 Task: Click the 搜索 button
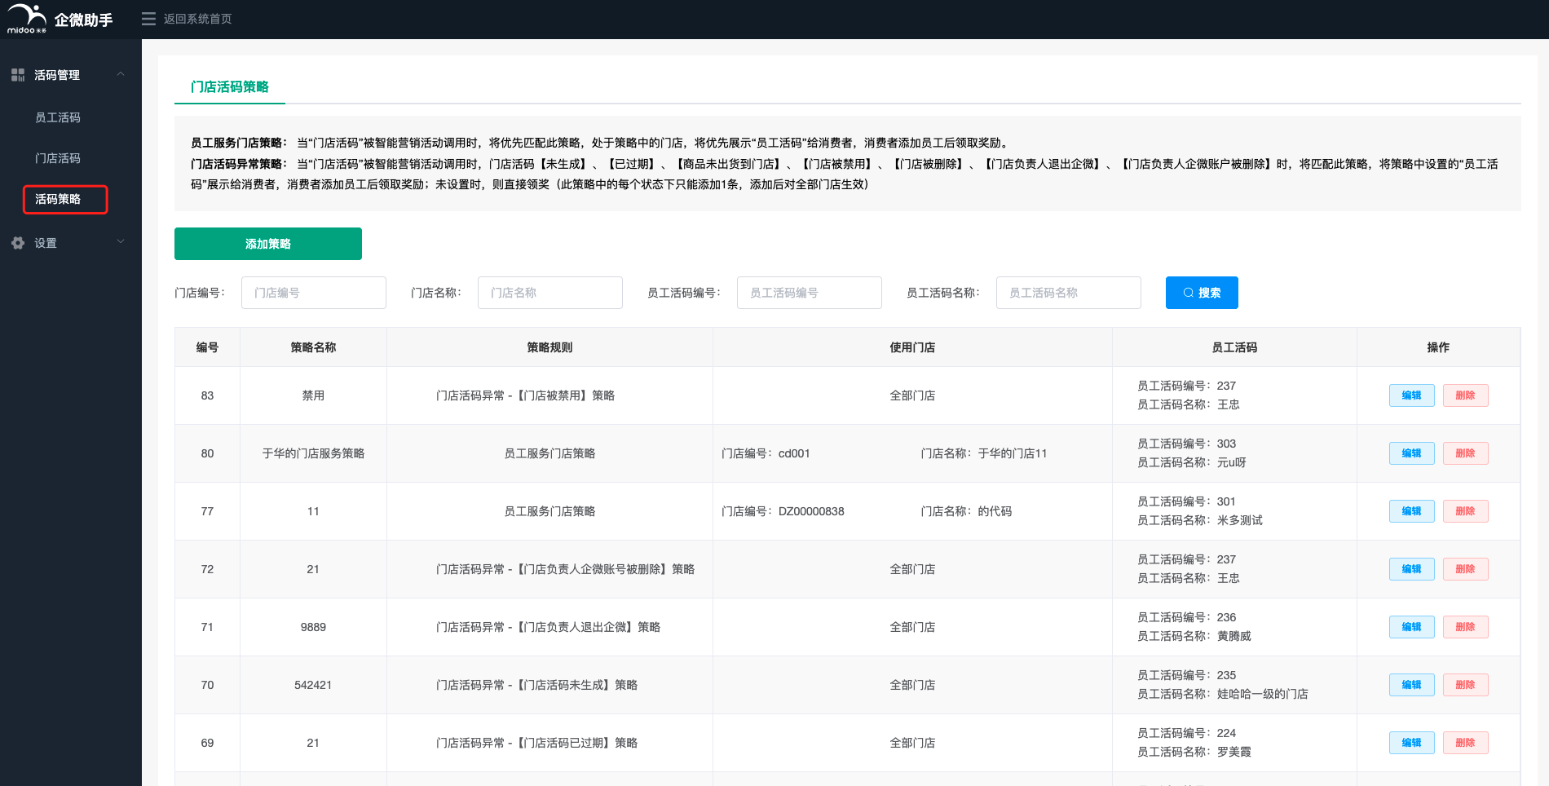(x=1202, y=293)
